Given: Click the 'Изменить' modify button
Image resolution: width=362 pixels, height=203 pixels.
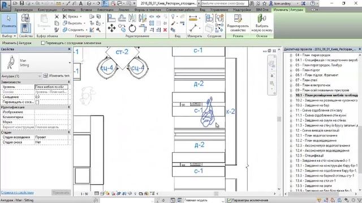Looking at the screenshot, I should [9, 23].
